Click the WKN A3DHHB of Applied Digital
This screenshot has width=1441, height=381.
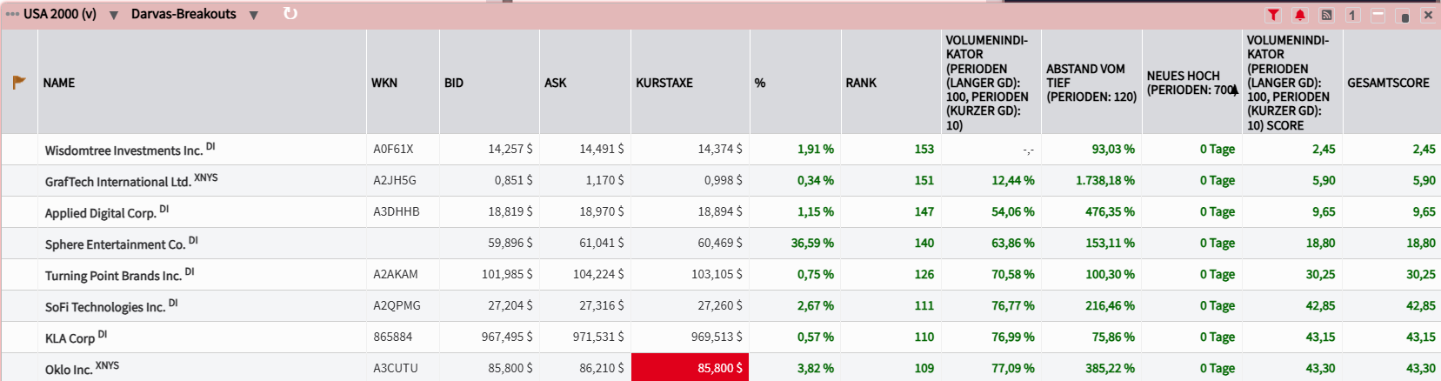[397, 212]
